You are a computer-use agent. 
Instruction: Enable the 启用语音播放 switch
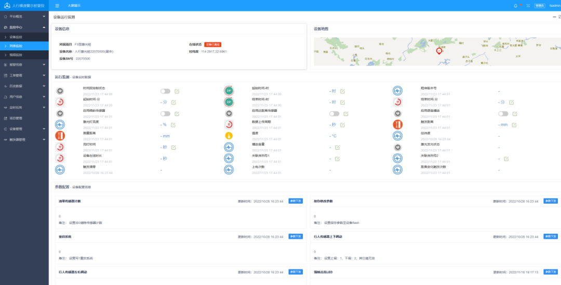pyautogui.click(x=503, y=113)
